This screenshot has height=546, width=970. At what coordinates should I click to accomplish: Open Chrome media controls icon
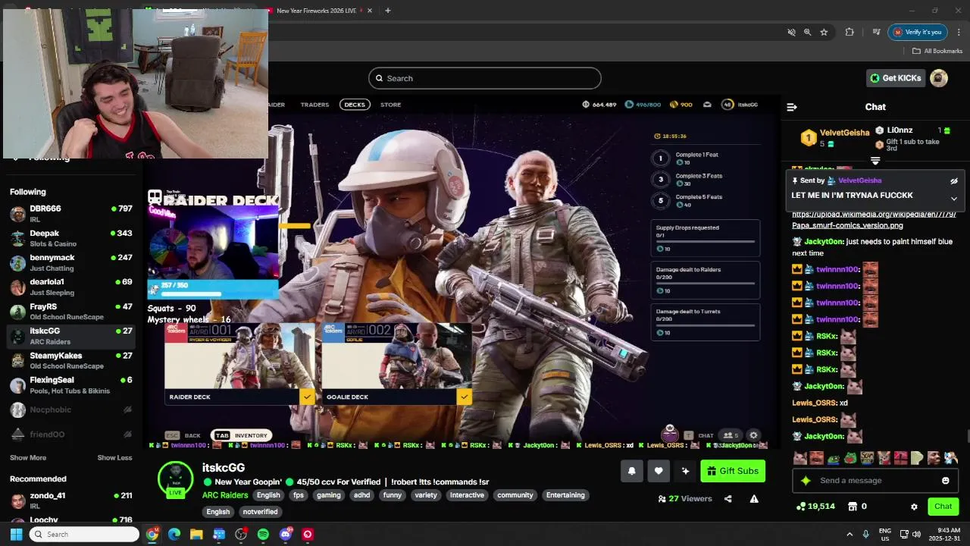click(x=876, y=32)
